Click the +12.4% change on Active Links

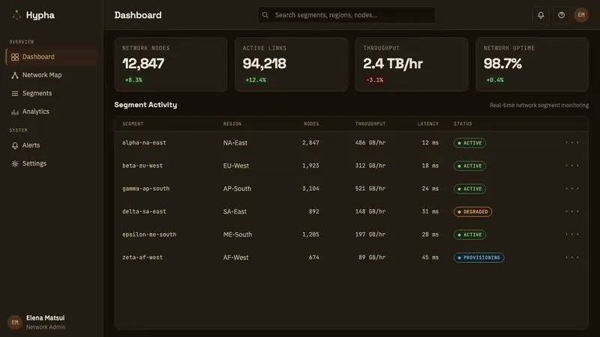coord(256,80)
